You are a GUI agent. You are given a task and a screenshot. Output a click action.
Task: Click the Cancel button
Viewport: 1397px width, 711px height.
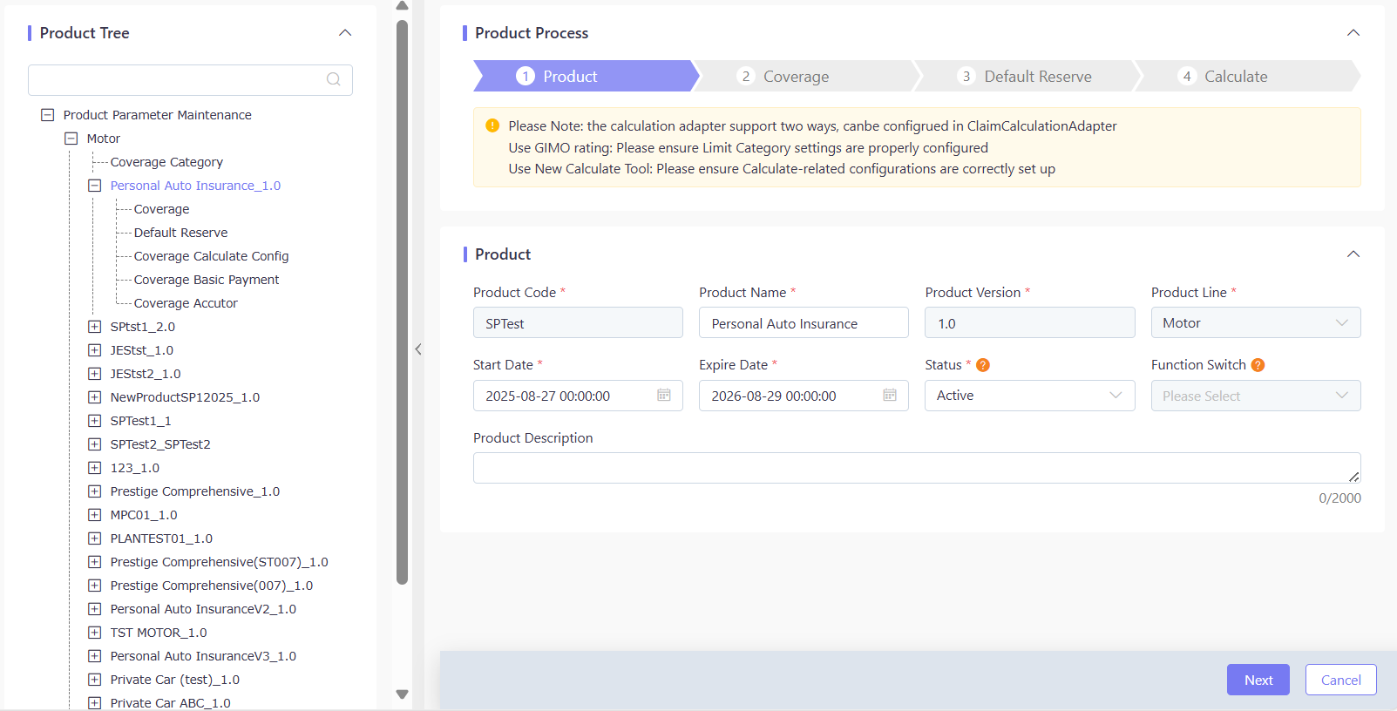click(1341, 680)
